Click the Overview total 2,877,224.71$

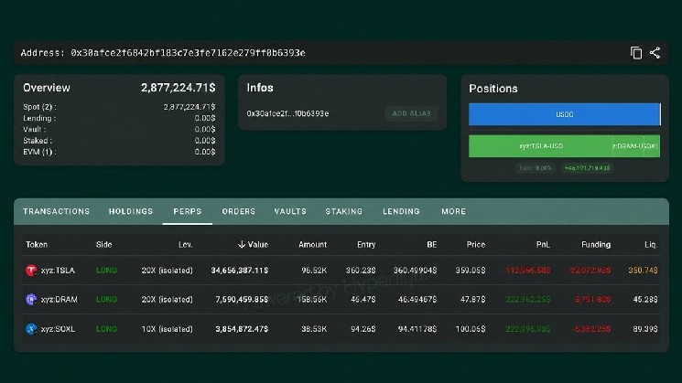click(x=178, y=88)
